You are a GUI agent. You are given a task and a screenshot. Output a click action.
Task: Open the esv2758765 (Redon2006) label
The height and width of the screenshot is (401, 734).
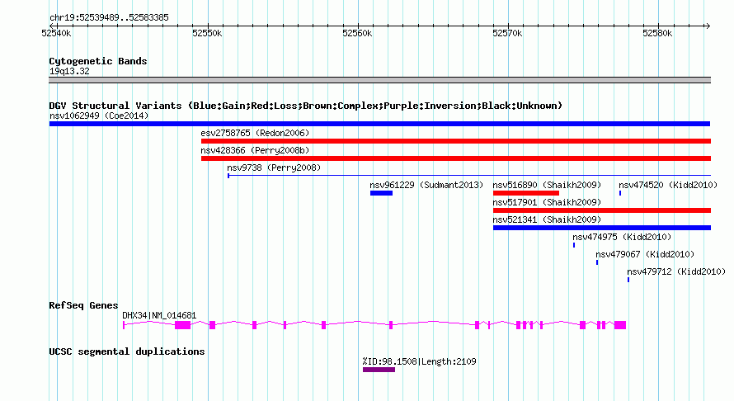click(255, 133)
